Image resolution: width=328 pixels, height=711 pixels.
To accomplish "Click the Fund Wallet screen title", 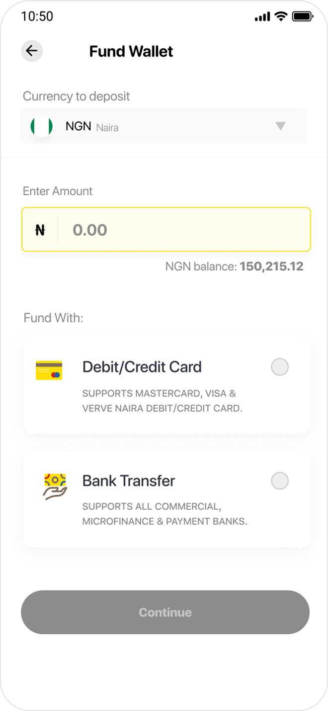I will (130, 51).
